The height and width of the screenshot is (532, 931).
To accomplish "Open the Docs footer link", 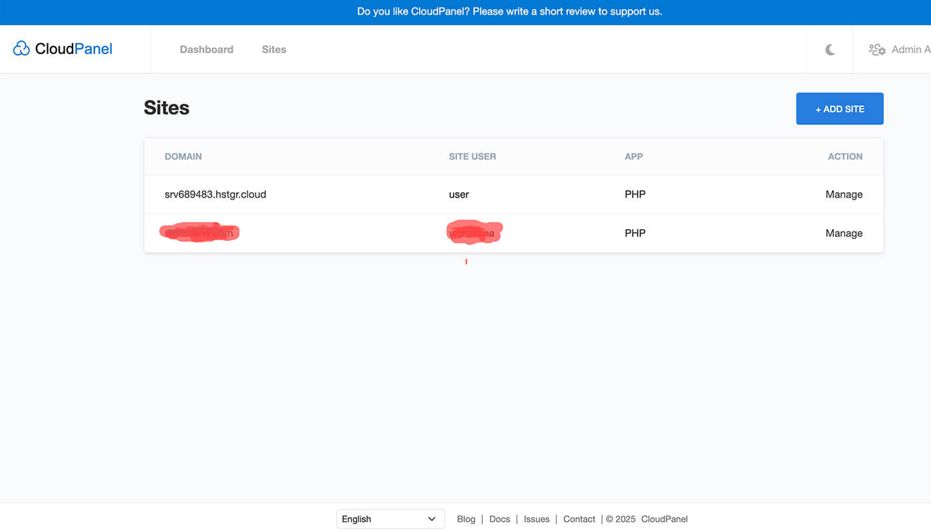I will 499,519.
